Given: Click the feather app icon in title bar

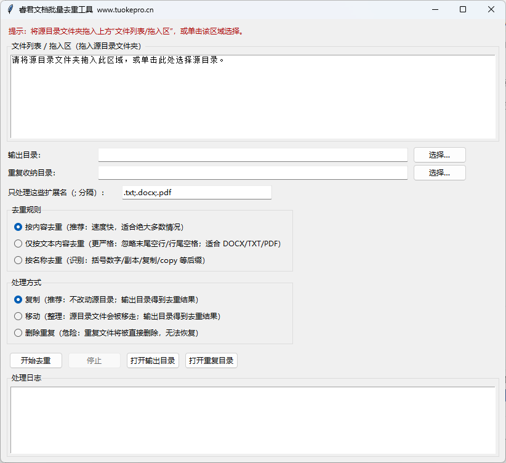Looking at the screenshot, I should pyautogui.click(x=9, y=10).
